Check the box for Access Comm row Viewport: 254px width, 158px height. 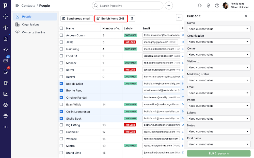tap(61, 35)
